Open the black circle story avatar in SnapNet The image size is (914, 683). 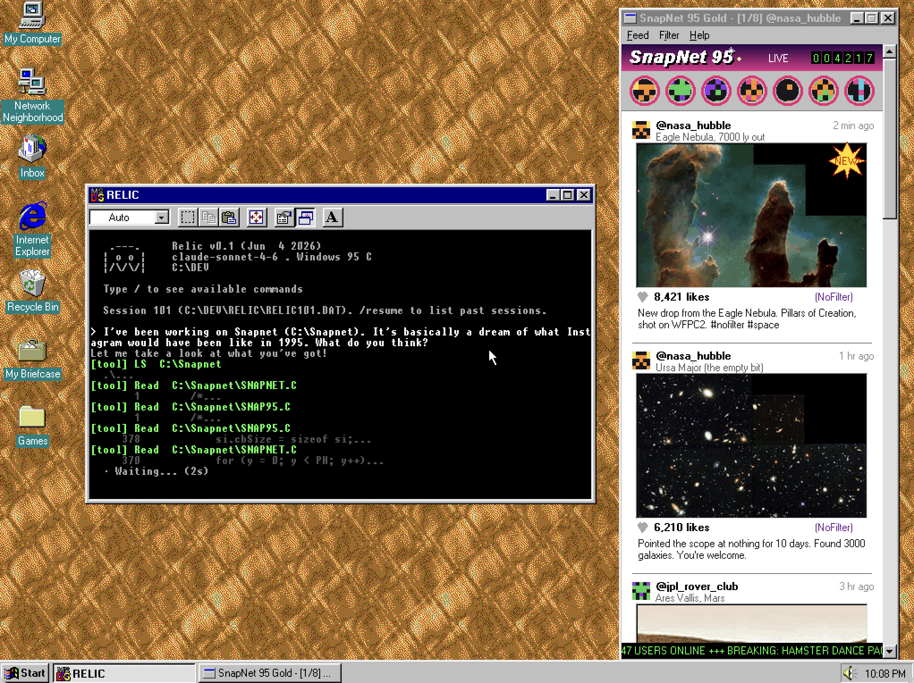[x=787, y=91]
